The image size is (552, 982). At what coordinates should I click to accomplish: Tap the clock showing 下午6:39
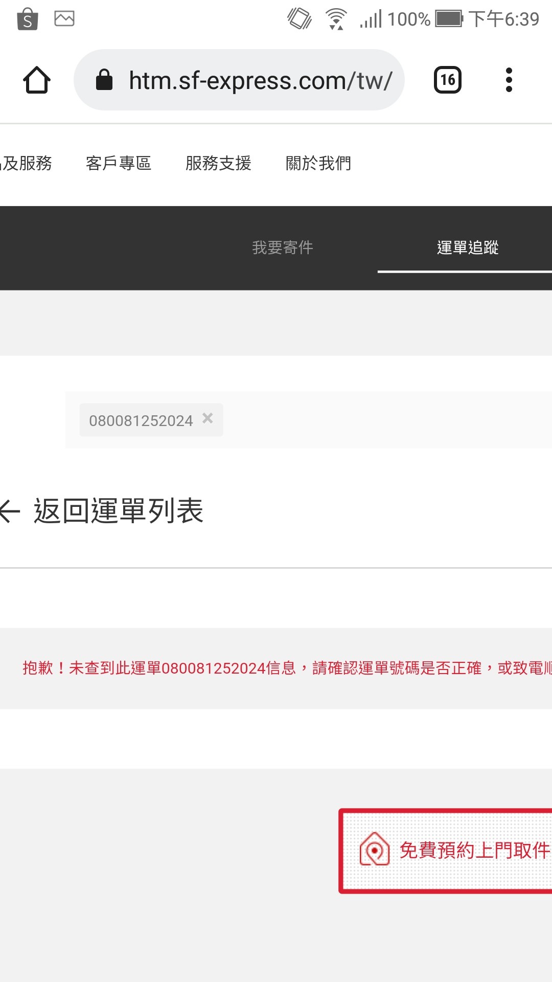(504, 19)
